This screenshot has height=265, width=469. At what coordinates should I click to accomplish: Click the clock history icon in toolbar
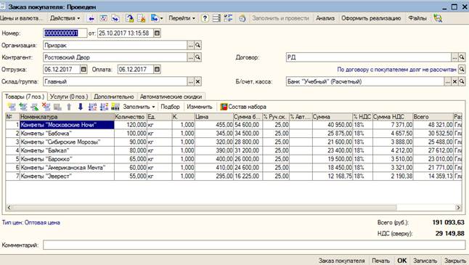point(242,19)
